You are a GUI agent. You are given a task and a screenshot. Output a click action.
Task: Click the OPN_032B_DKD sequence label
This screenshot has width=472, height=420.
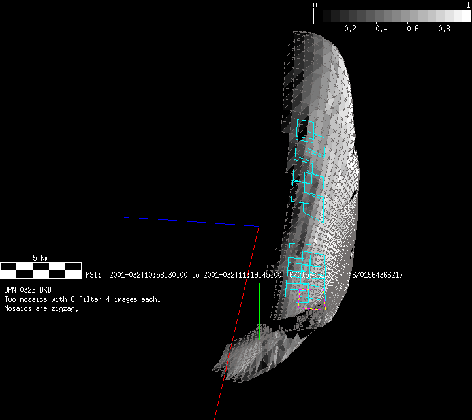coord(28,289)
